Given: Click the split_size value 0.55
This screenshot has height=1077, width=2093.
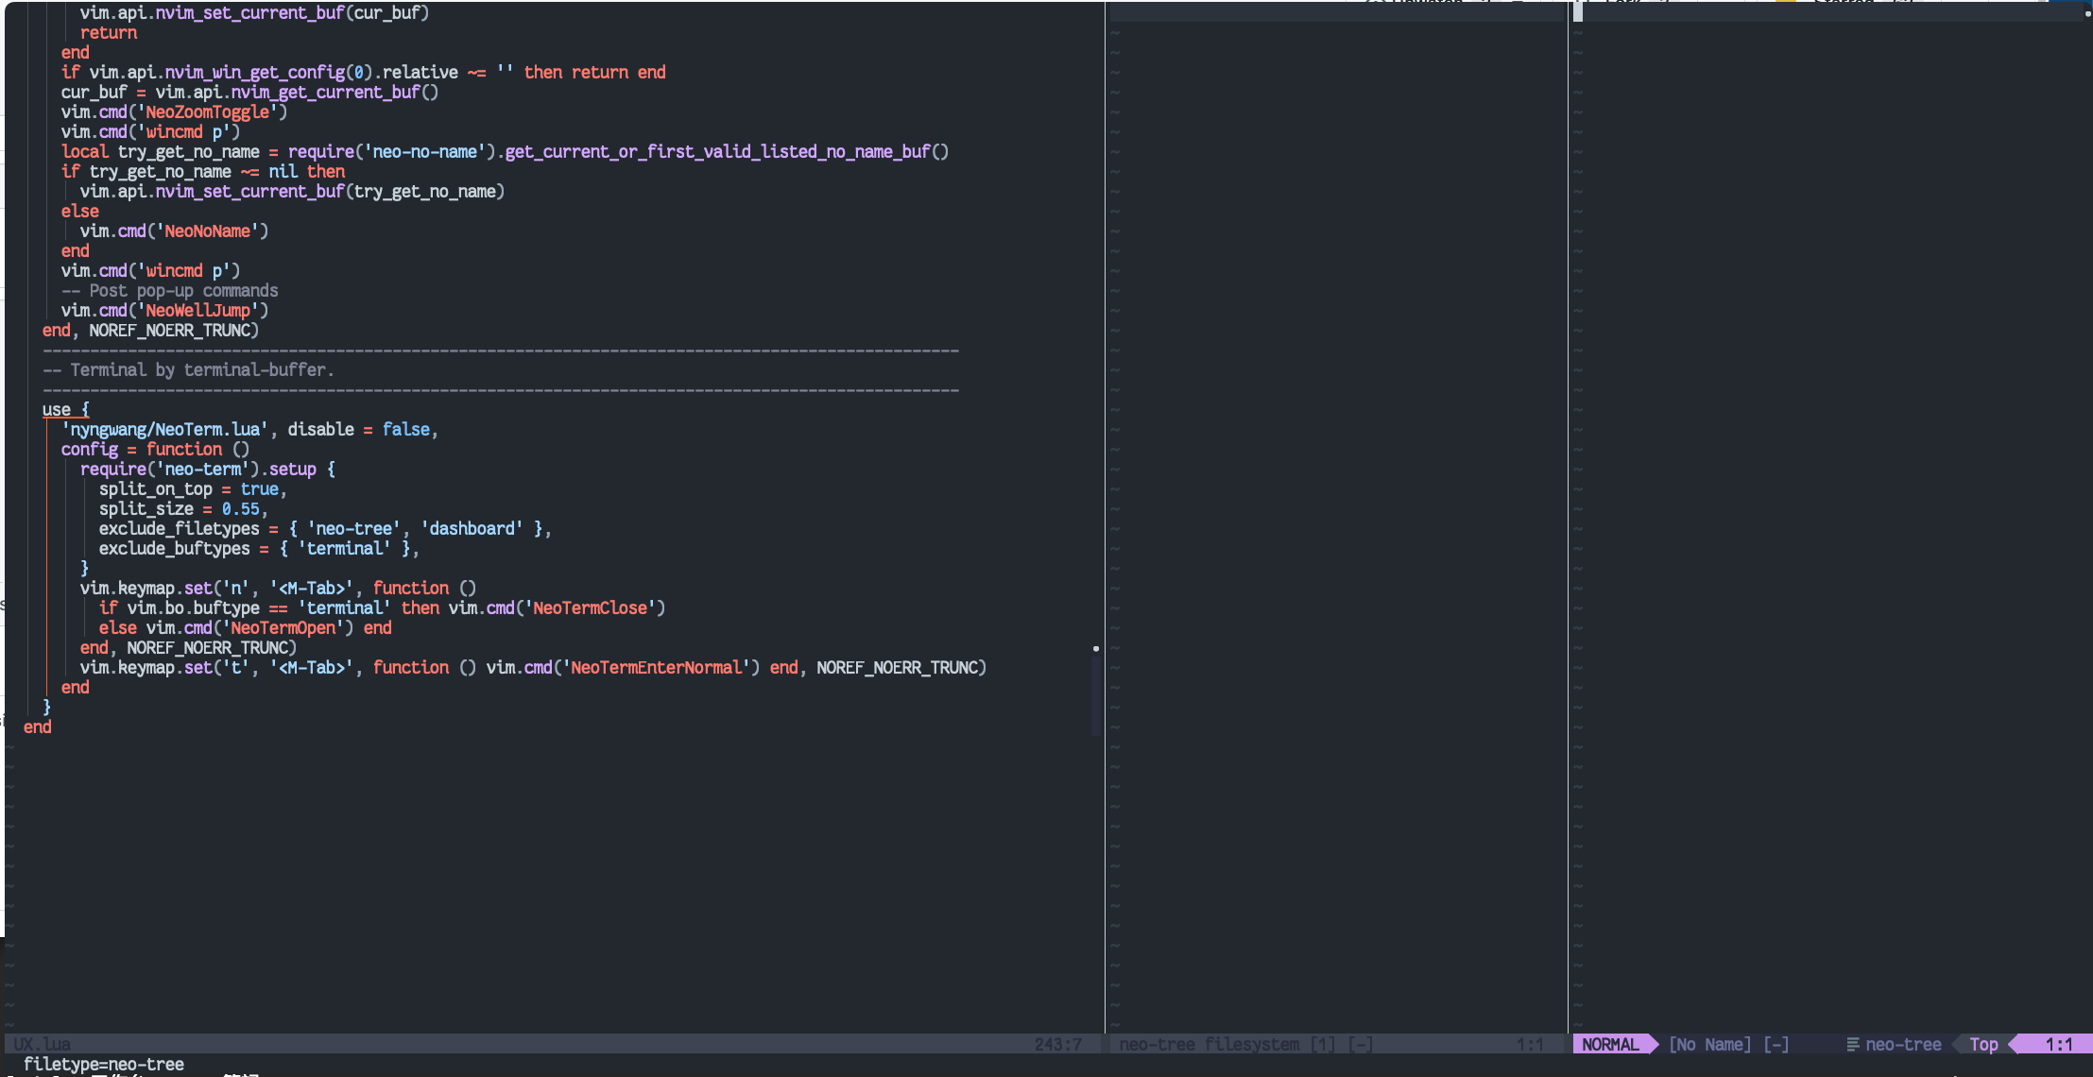Looking at the screenshot, I should [x=240, y=508].
